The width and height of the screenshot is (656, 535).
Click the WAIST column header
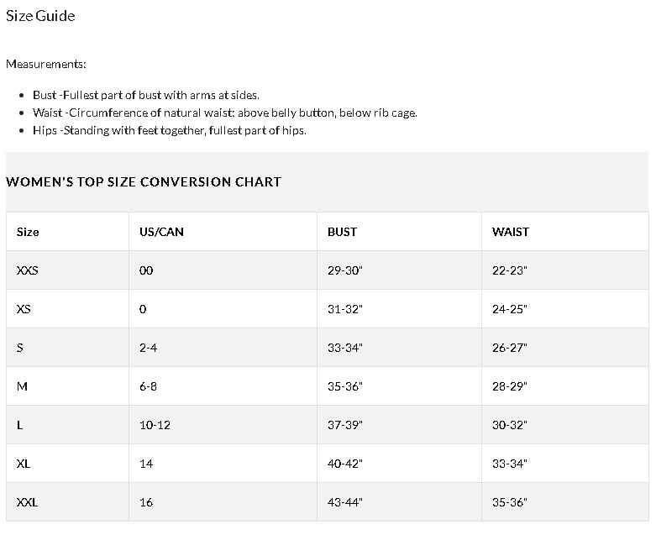(510, 232)
